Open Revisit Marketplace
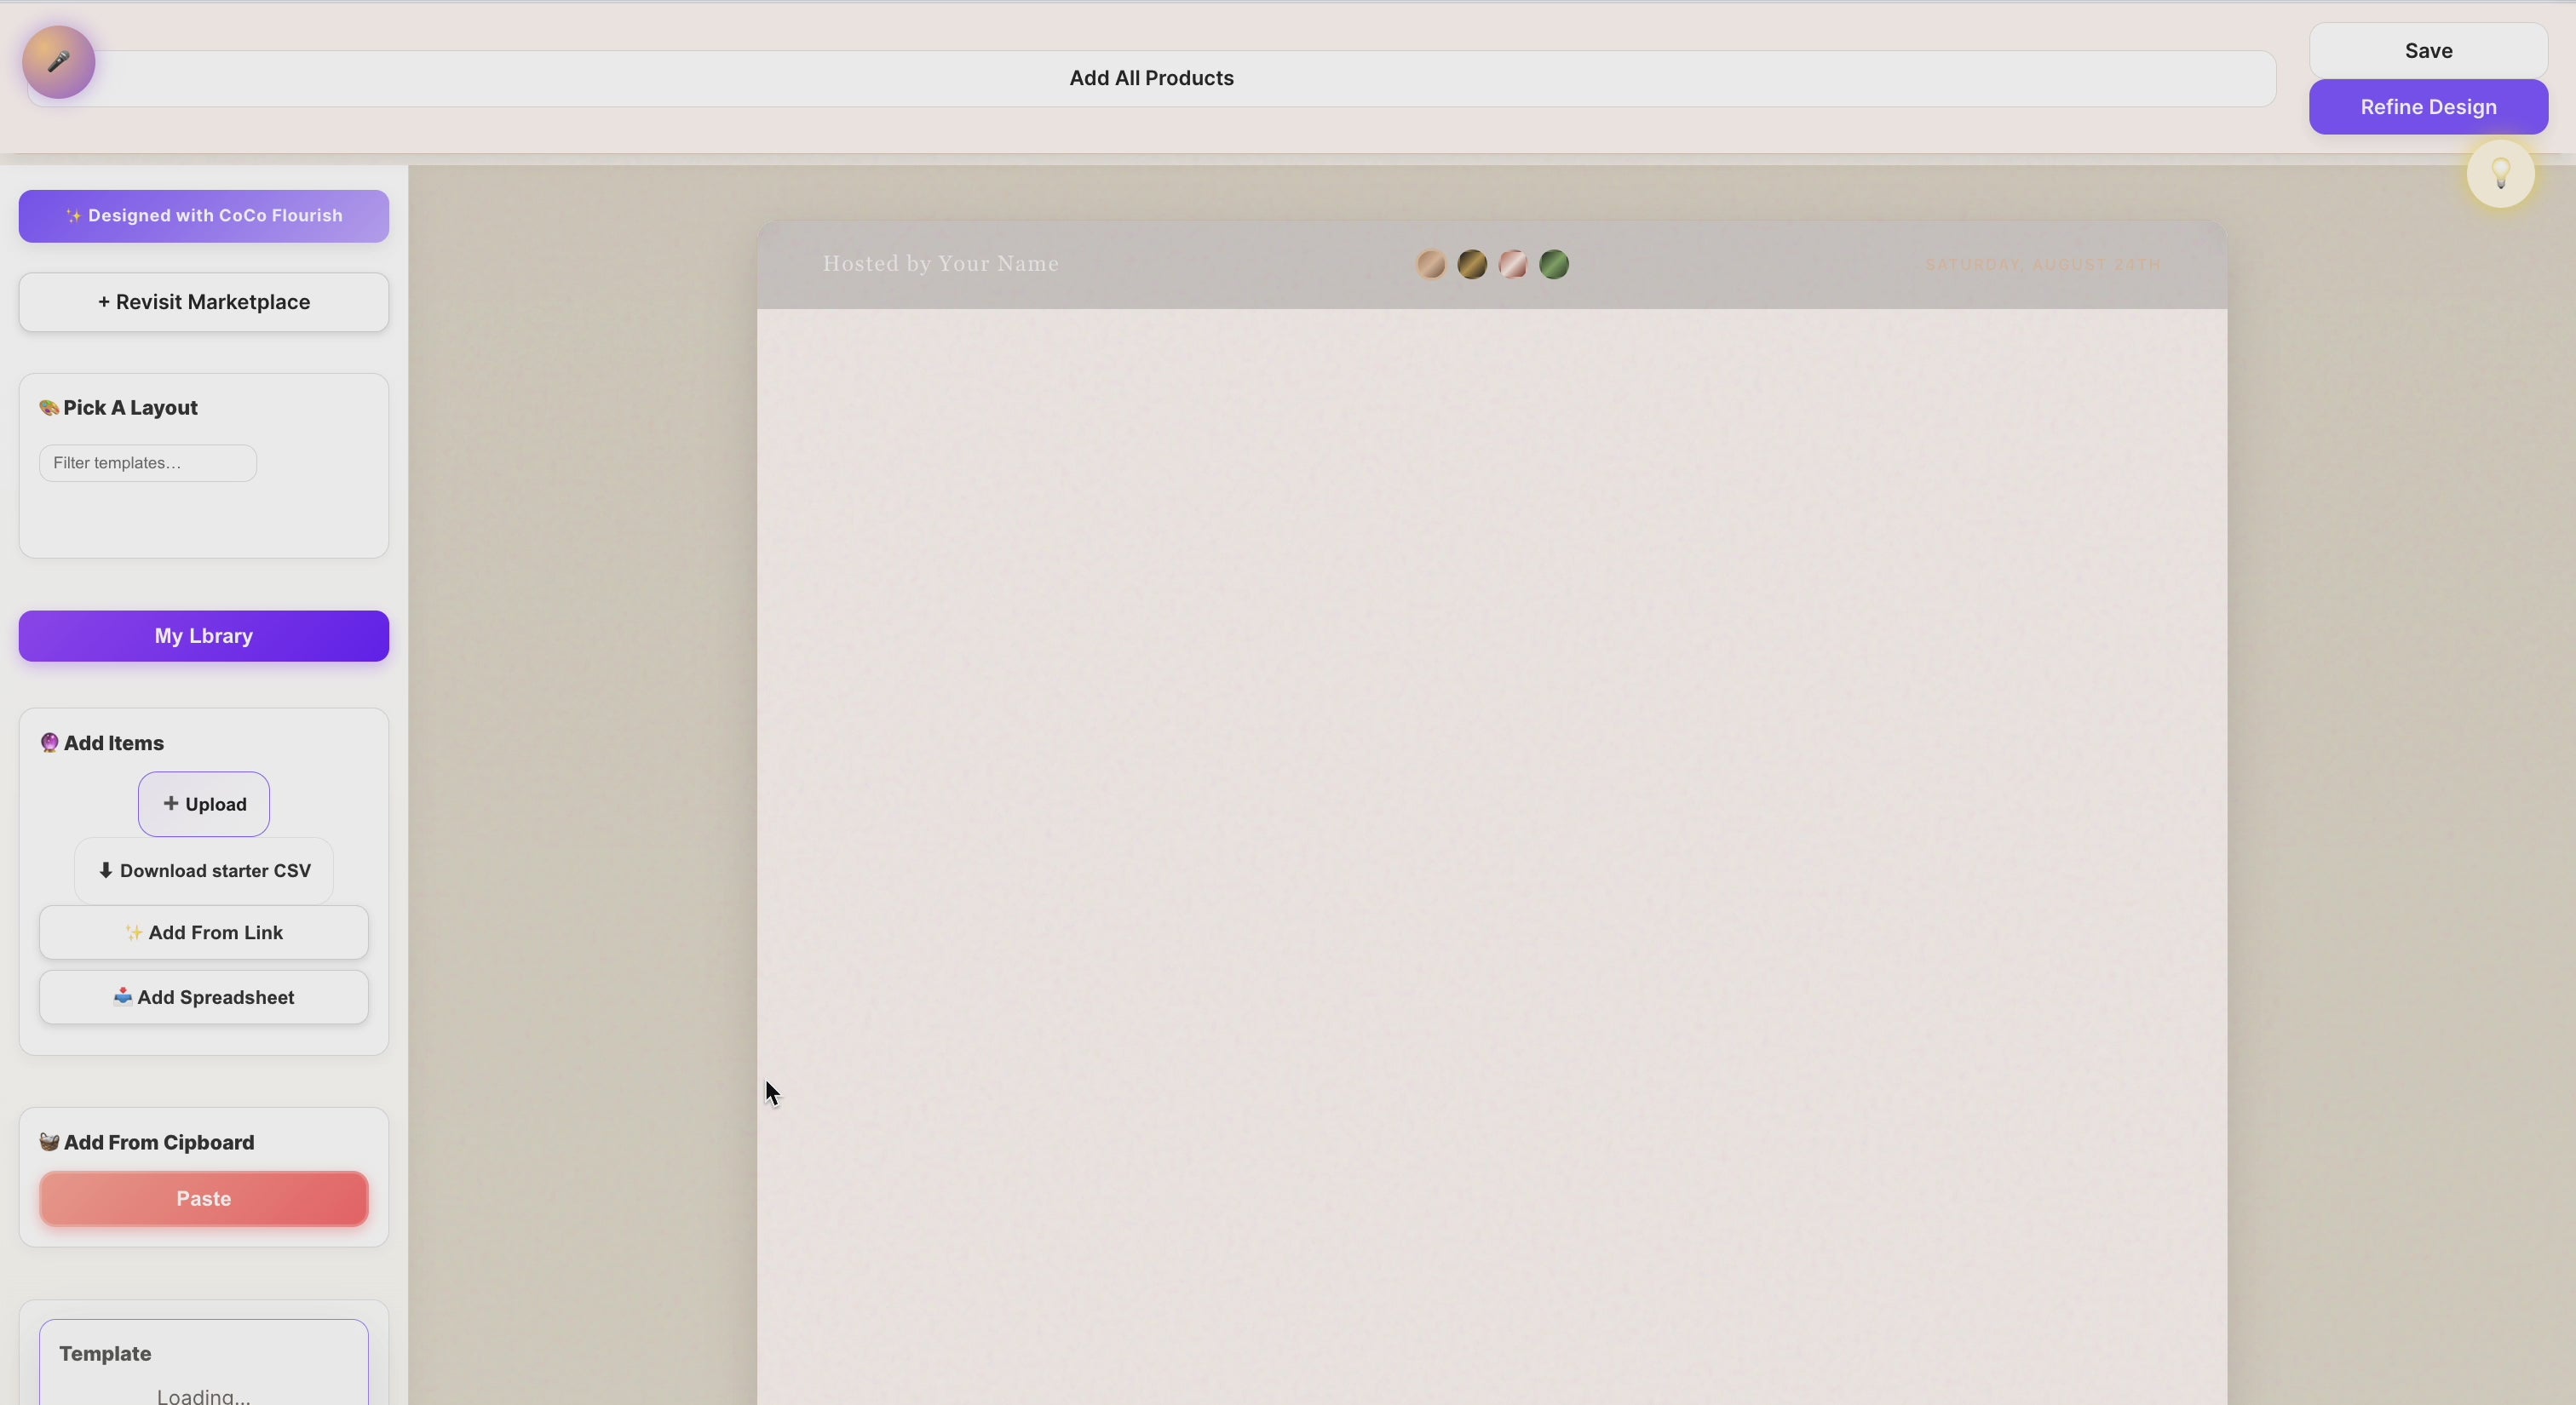2576x1405 pixels. (203, 301)
